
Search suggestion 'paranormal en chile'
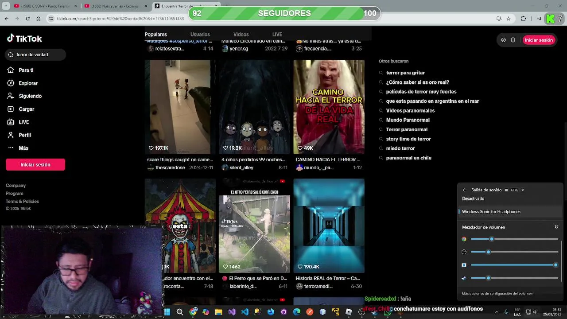[x=408, y=158]
